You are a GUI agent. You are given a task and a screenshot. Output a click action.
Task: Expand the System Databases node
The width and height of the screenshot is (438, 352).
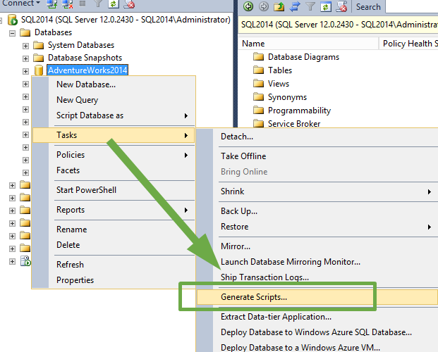25,46
